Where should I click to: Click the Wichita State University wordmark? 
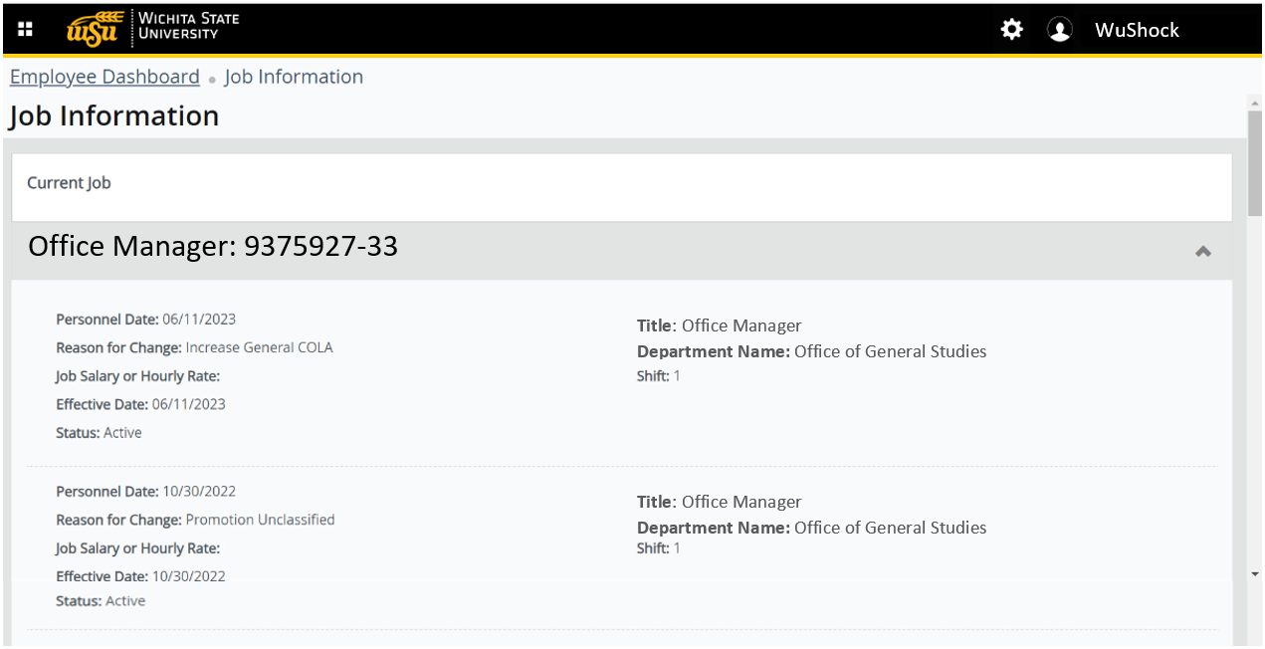tap(189, 26)
